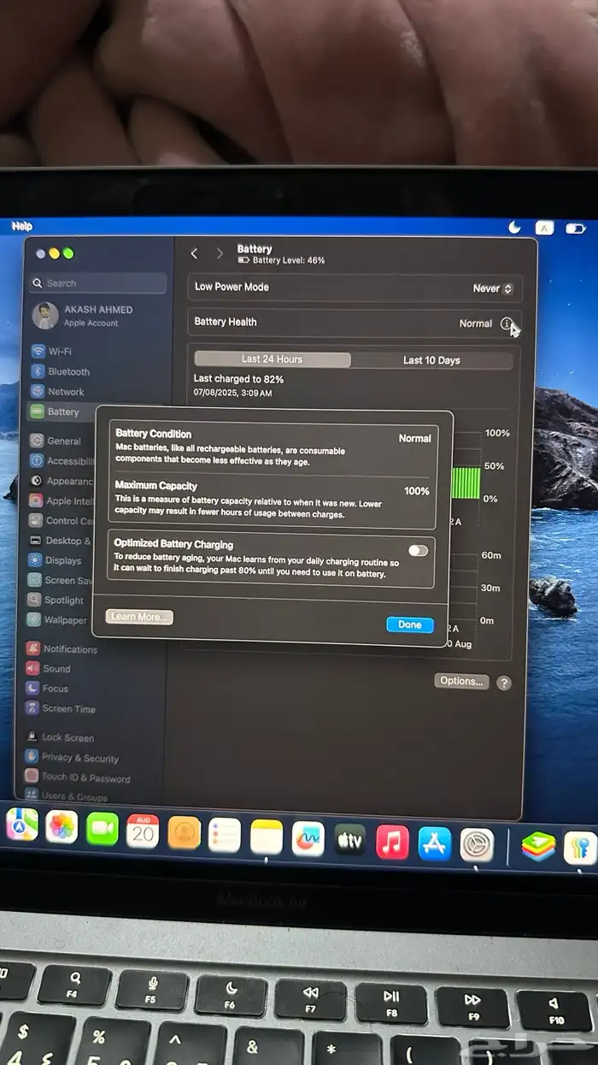The height and width of the screenshot is (1065, 598).
Task: Open Music from the Dock
Action: click(392, 843)
